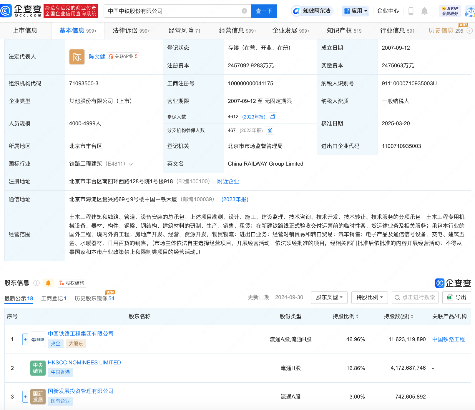Select 历史股东镜像 54 tab
The width and height of the screenshot is (475, 410).
pyautogui.click(x=94, y=299)
